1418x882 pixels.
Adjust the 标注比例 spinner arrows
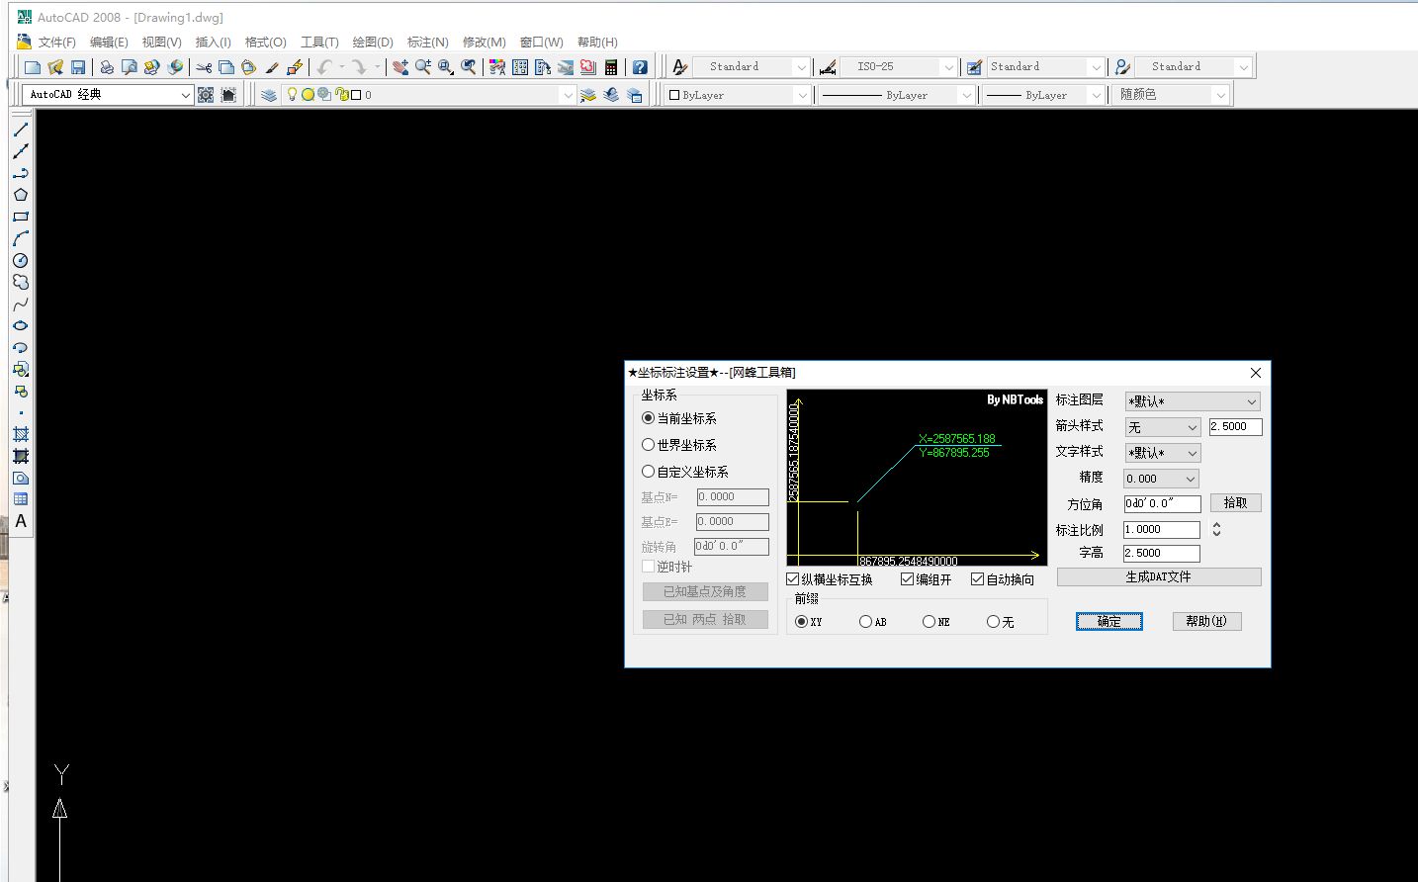pos(1216,530)
